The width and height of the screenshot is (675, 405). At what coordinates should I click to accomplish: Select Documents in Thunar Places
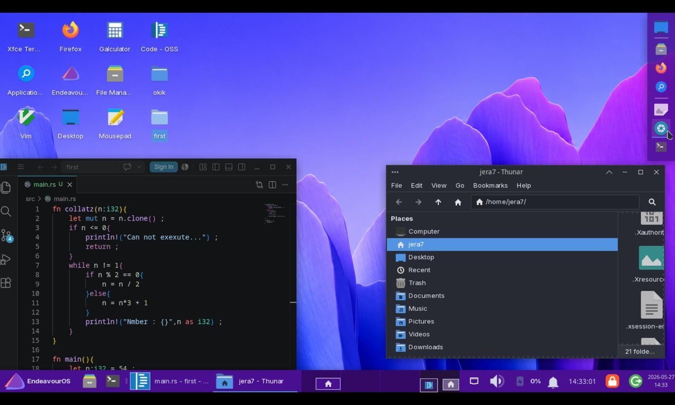pyautogui.click(x=502, y=296)
